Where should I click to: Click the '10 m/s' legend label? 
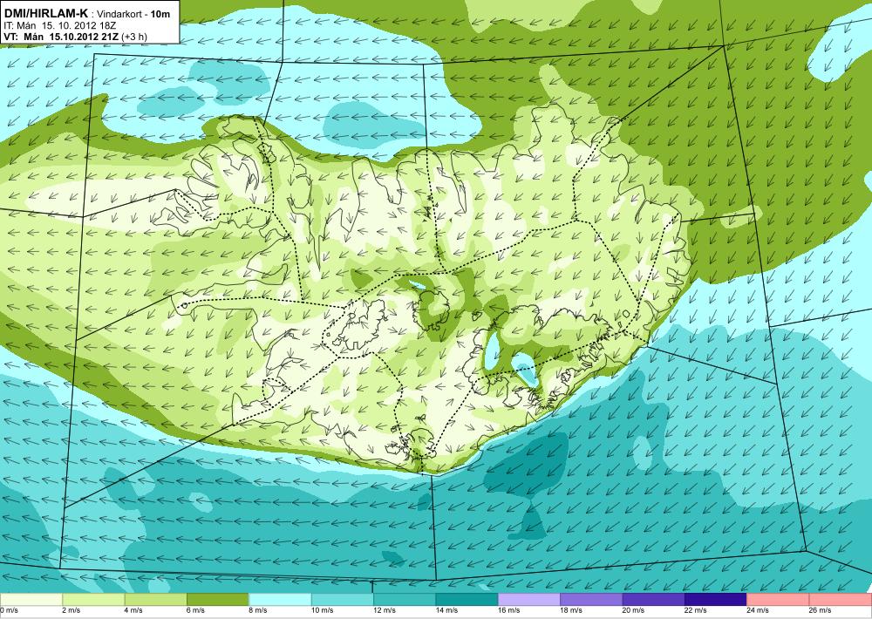[x=323, y=610]
